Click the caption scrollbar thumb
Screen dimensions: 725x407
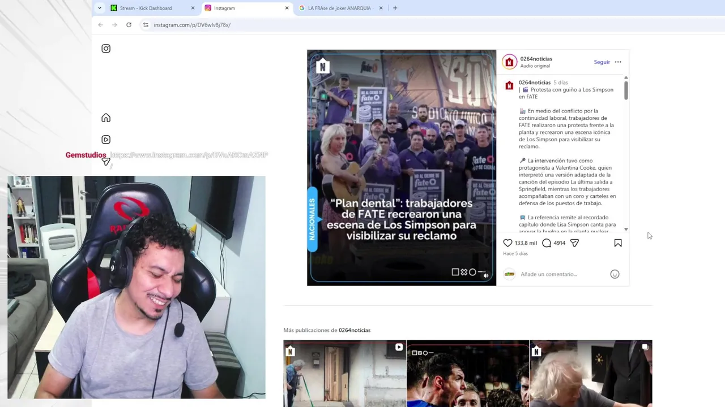pyautogui.click(x=626, y=90)
